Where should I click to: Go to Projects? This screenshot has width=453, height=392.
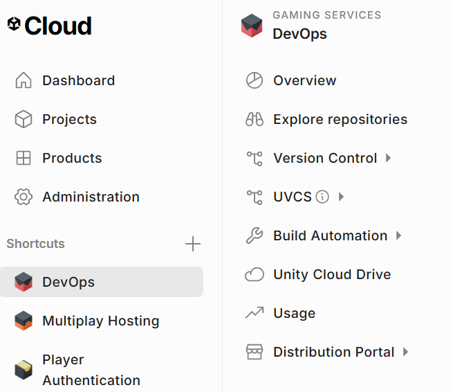pos(69,119)
